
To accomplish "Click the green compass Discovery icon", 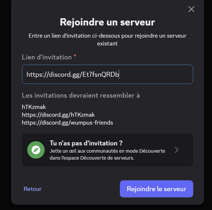I will point(36,150).
